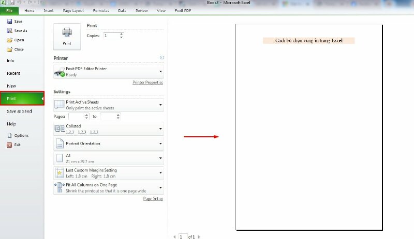Go to the next preview page arrow
This screenshot has width=414, height=239.
[199, 237]
